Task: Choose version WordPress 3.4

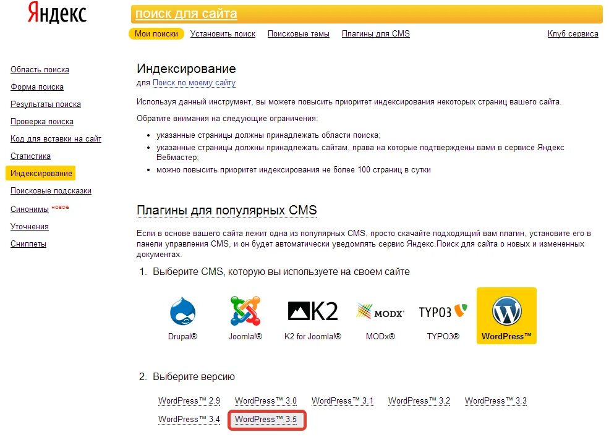Action: (x=189, y=420)
